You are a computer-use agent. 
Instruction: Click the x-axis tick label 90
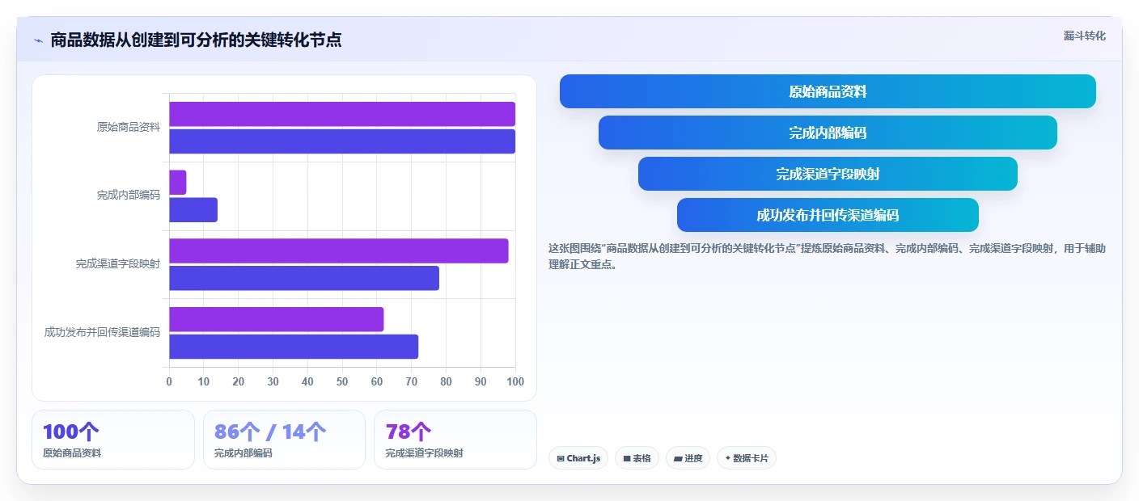click(481, 381)
